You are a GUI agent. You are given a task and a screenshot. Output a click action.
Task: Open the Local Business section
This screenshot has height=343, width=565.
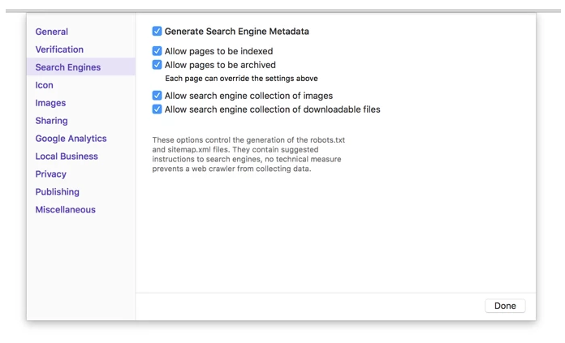[67, 156]
